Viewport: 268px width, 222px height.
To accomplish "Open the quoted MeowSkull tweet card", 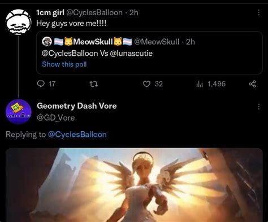I will 149,53.
